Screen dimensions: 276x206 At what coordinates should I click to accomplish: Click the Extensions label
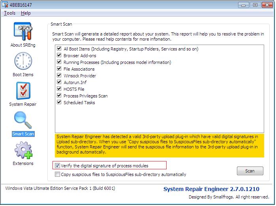pyautogui.click(x=23, y=163)
